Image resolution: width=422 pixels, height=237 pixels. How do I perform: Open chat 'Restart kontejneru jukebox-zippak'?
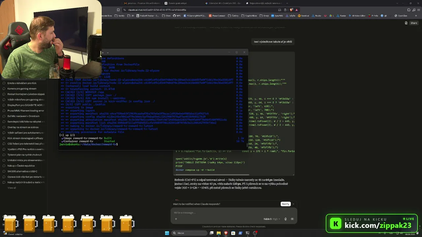(24, 94)
